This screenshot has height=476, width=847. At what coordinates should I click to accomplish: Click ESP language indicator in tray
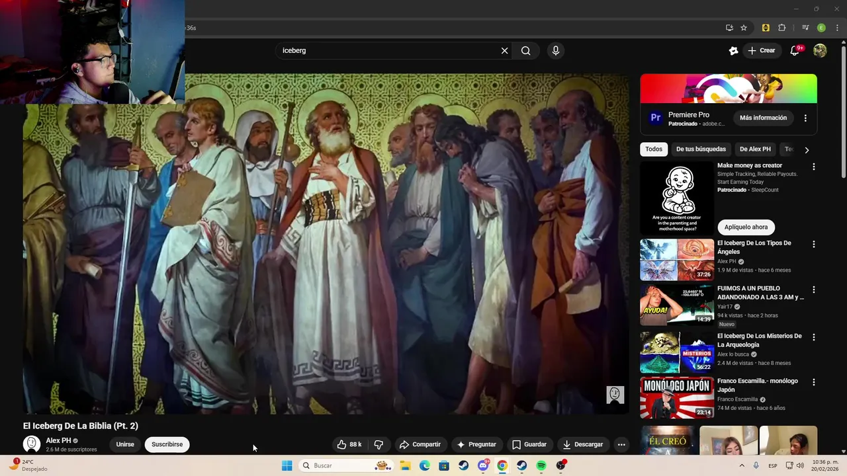(x=772, y=465)
